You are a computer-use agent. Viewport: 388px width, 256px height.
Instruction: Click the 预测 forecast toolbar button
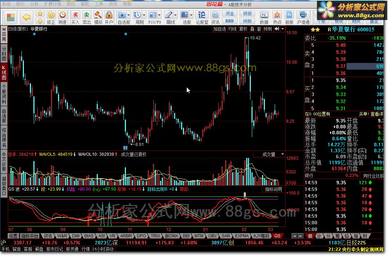[247, 21]
